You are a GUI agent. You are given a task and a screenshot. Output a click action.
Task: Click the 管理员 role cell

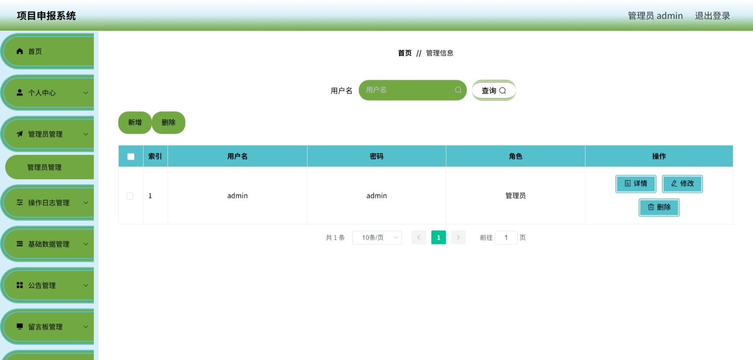[516, 196]
